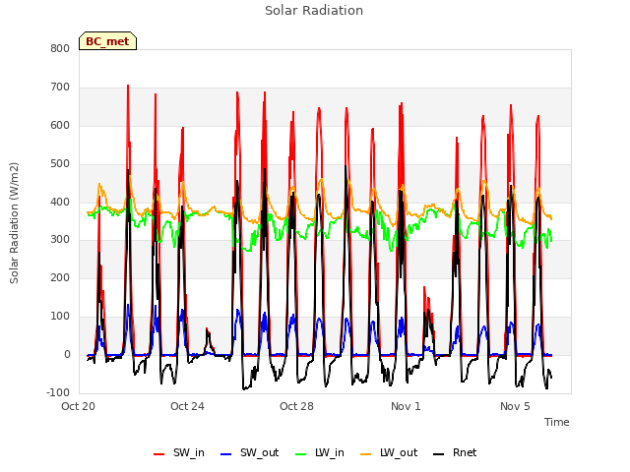Click the 500 y-axis tick label
Screen dimensions: 630x472
[x=60, y=164]
